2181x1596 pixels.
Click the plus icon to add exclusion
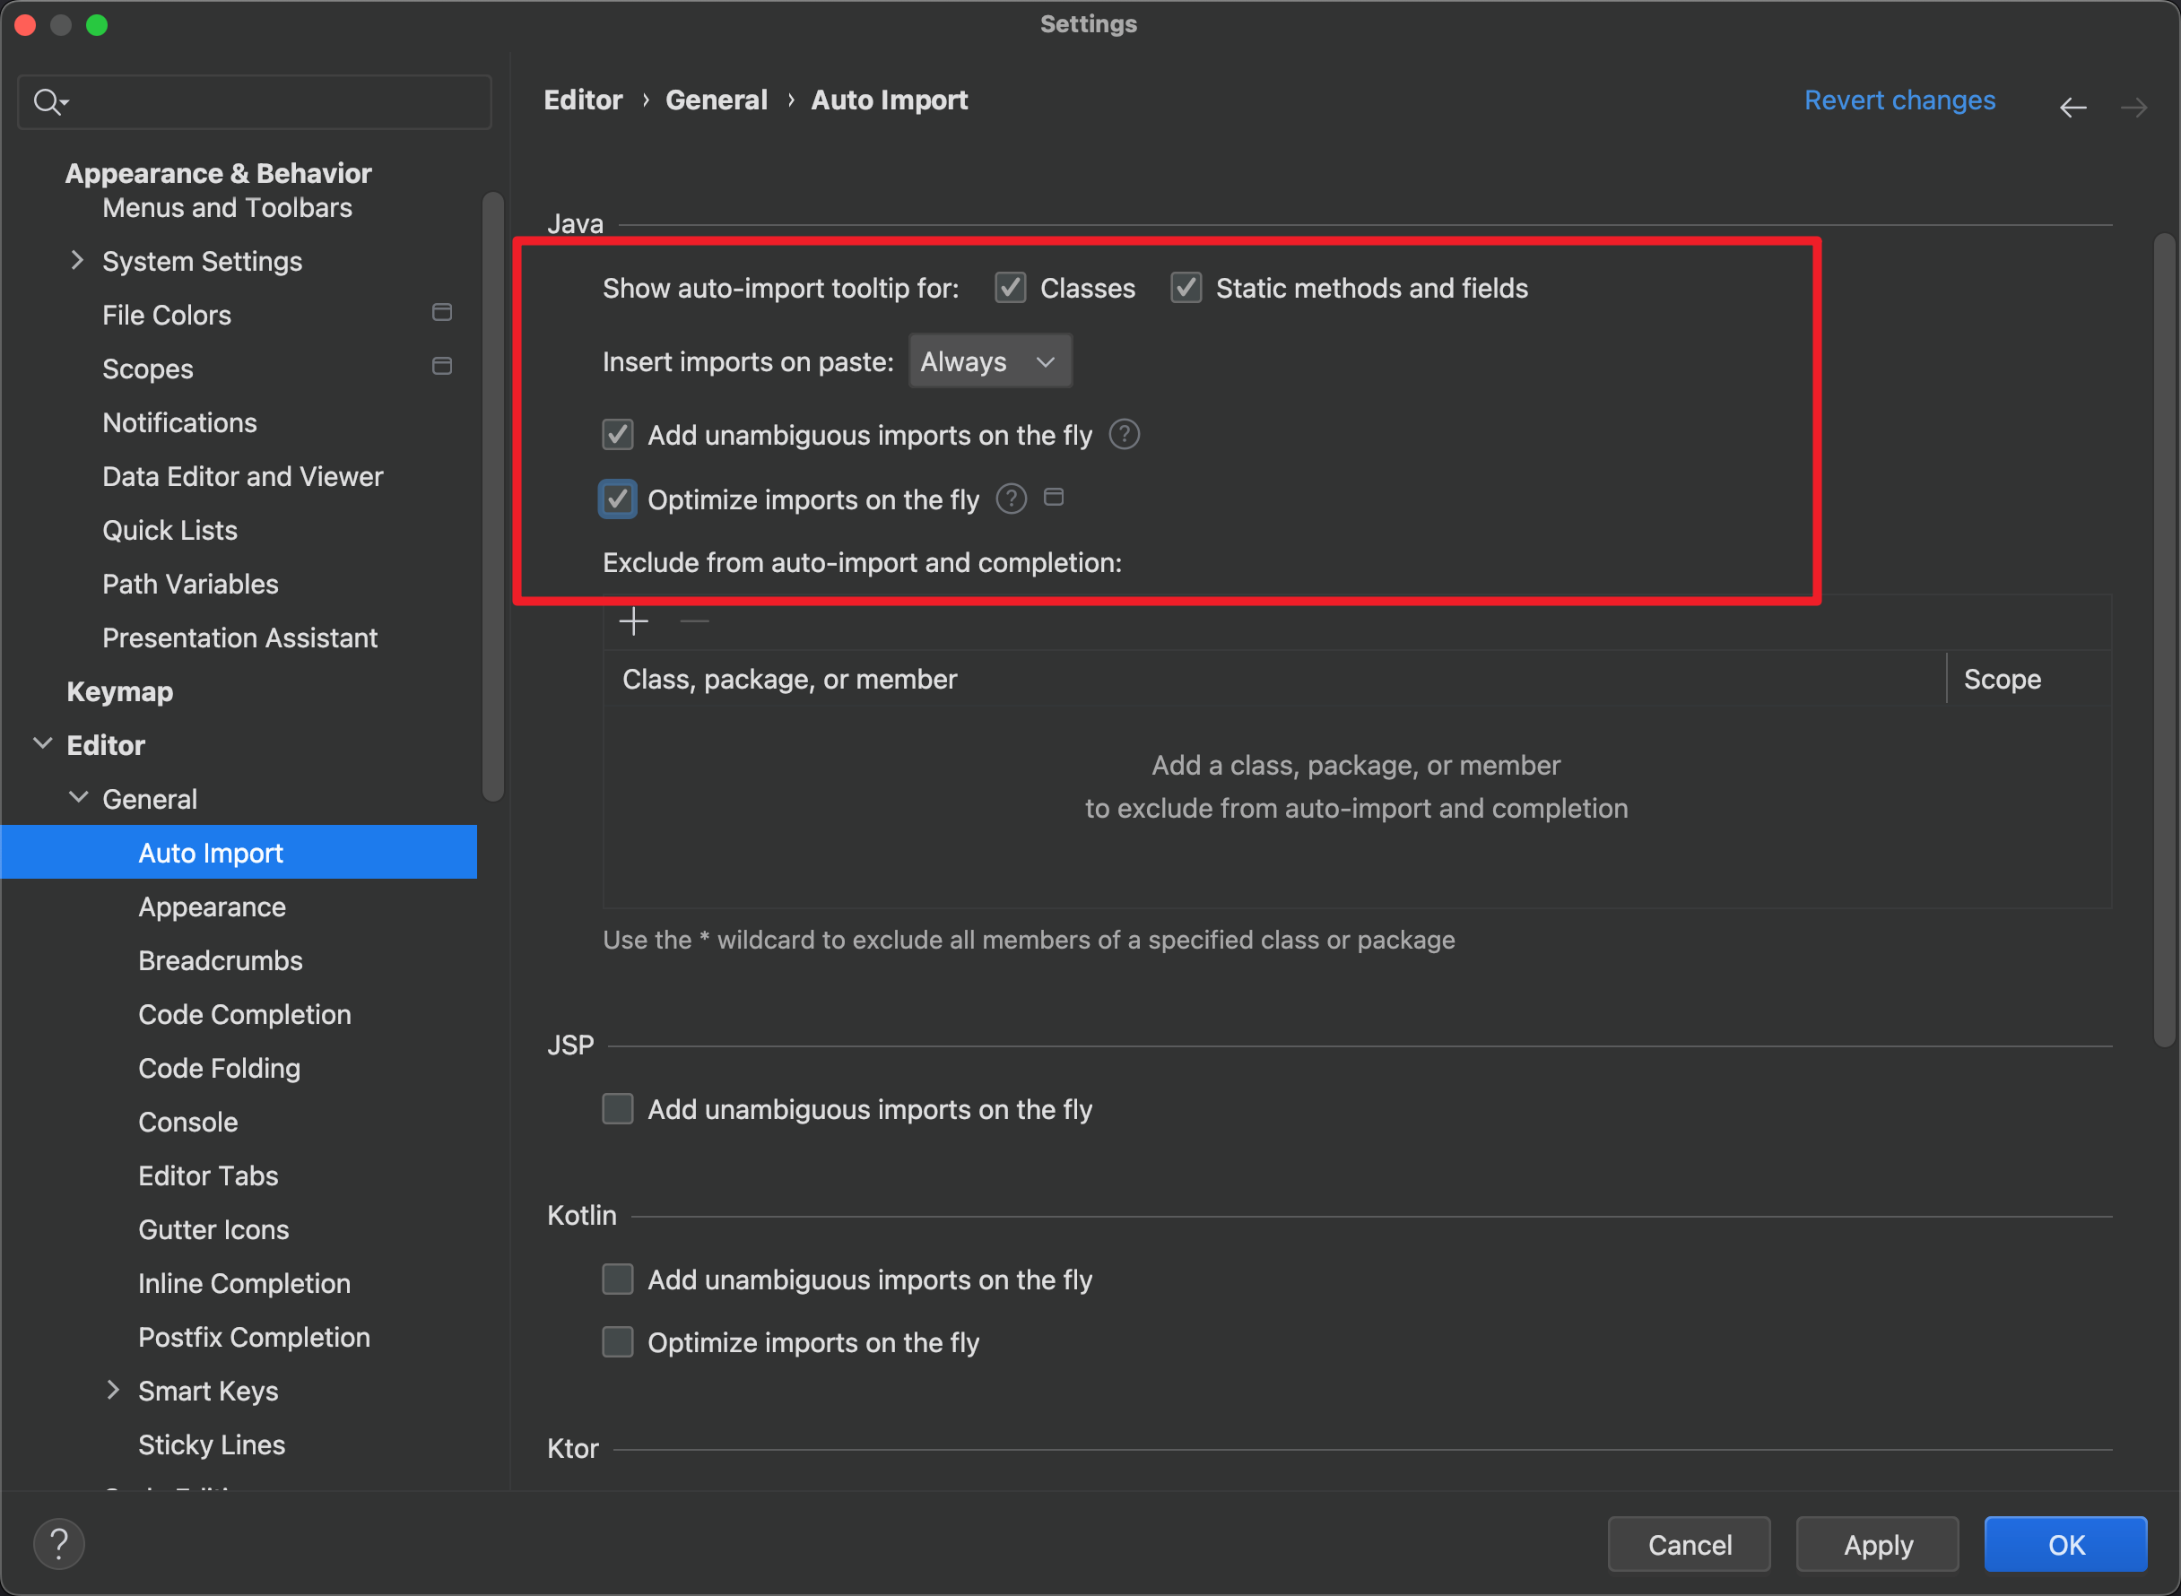(x=633, y=621)
